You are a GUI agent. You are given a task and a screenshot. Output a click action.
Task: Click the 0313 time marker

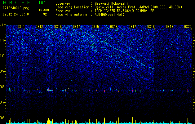tap(58, 26)
